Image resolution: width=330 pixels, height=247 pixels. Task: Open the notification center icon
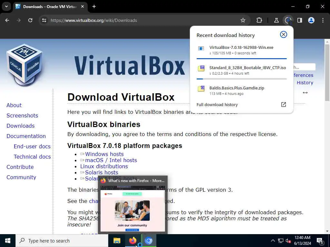pos(320,241)
